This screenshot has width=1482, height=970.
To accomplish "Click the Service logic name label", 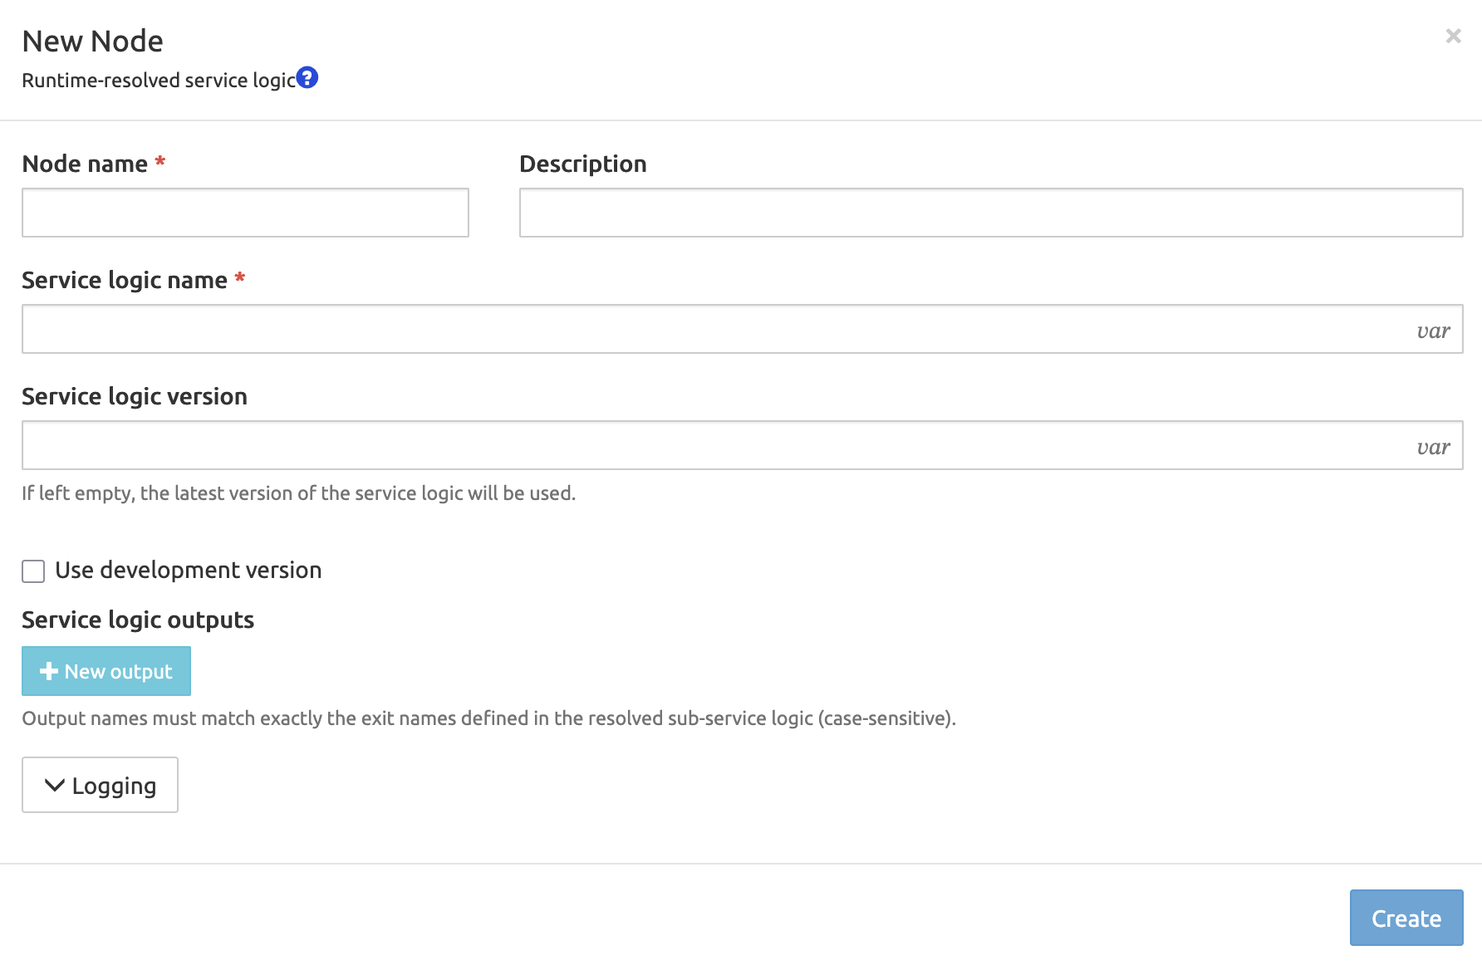I will point(125,280).
